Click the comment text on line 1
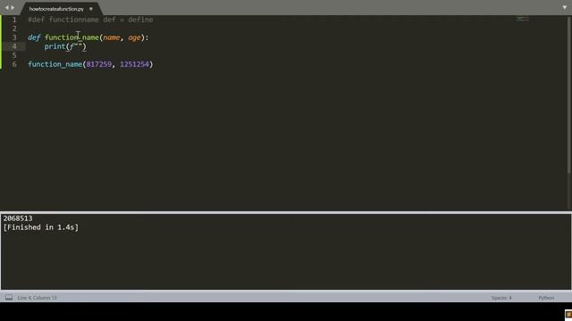572x321 pixels. 90,20
